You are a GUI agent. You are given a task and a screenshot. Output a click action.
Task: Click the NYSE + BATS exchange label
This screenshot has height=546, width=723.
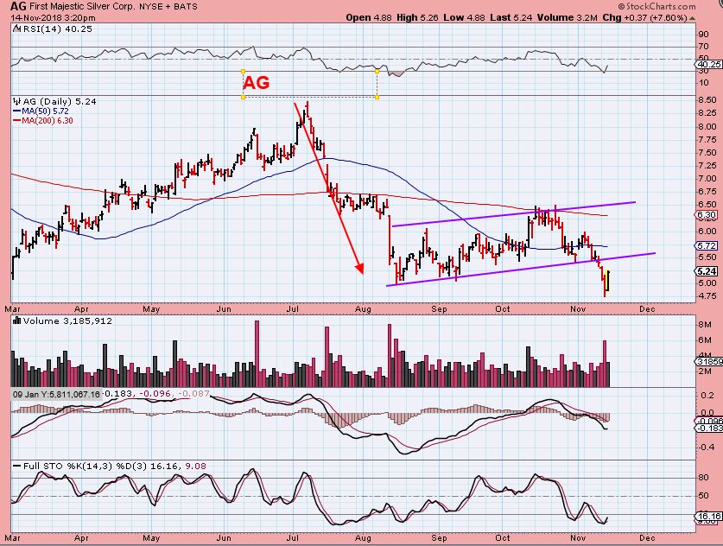click(168, 6)
